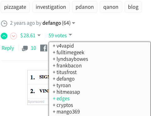
Task: Open the defango author dropdown arrow
Action: point(73,23)
